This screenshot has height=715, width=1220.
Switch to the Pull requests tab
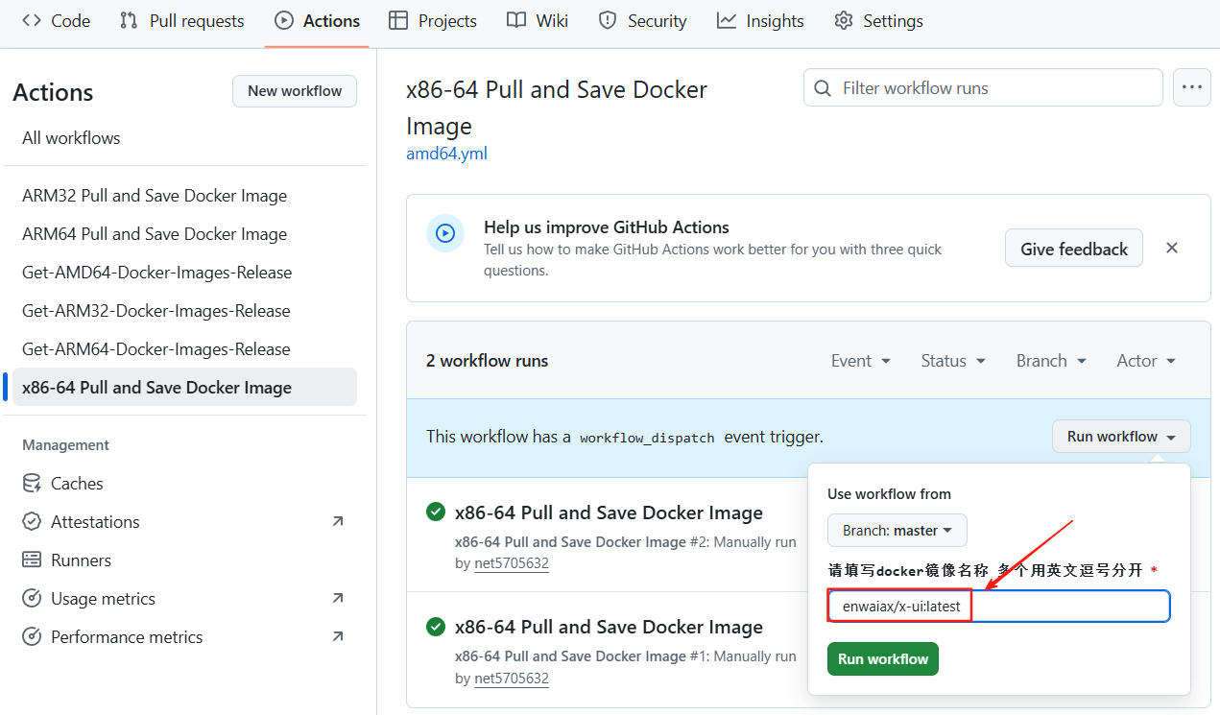(x=182, y=21)
